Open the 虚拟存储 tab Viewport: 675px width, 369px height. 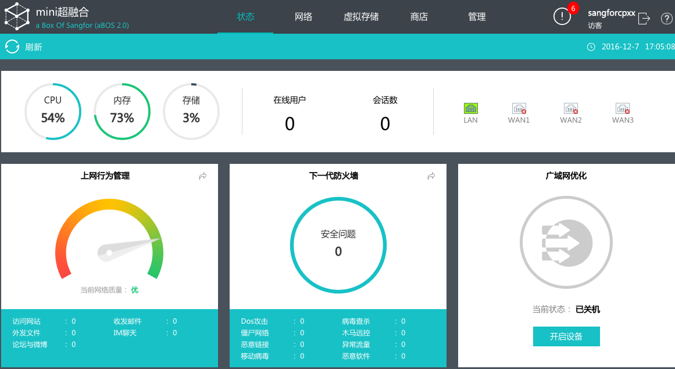pos(361,17)
